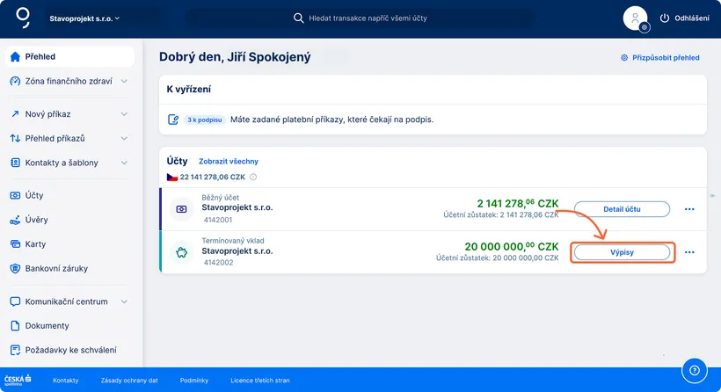Open Úvěry in the sidebar

[36, 220]
